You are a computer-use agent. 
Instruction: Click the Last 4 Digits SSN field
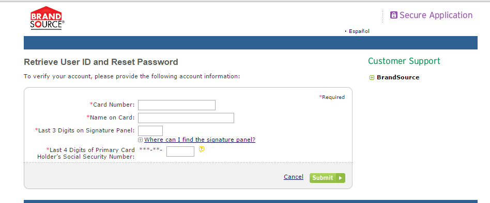pyautogui.click(x=180, y=151)
